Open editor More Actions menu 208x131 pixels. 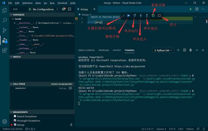pyautogui.click(x=203, y=9)
